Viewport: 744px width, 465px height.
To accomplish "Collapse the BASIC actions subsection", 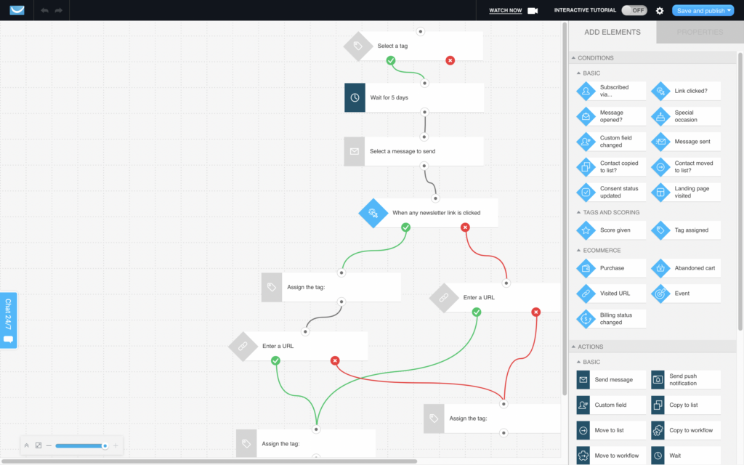I will coord(578,362).
